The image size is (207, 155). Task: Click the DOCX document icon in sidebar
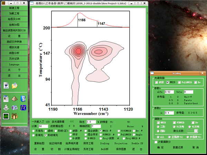pos(6,85)
